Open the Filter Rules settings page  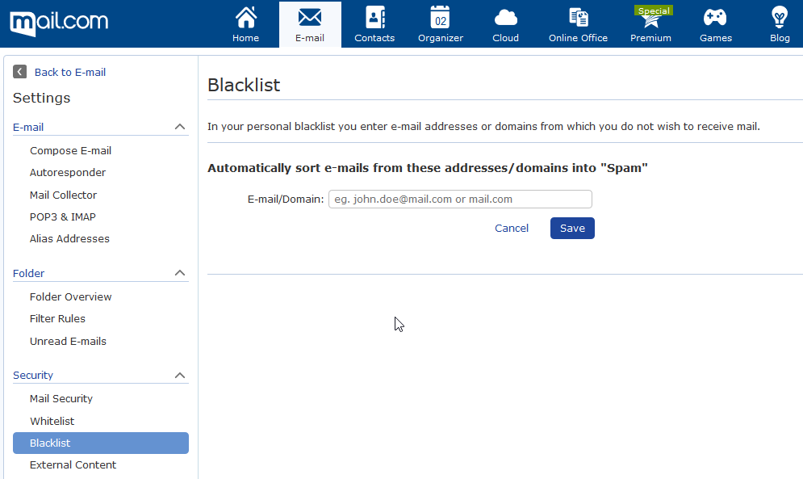click(x=57, y=318)
